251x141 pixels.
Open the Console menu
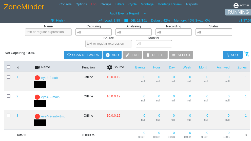tap(65, 4)
